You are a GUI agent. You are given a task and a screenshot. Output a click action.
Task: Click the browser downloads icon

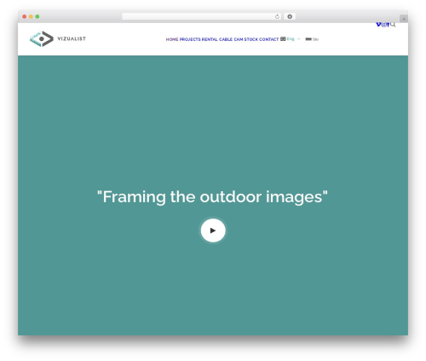coord(290,17)
